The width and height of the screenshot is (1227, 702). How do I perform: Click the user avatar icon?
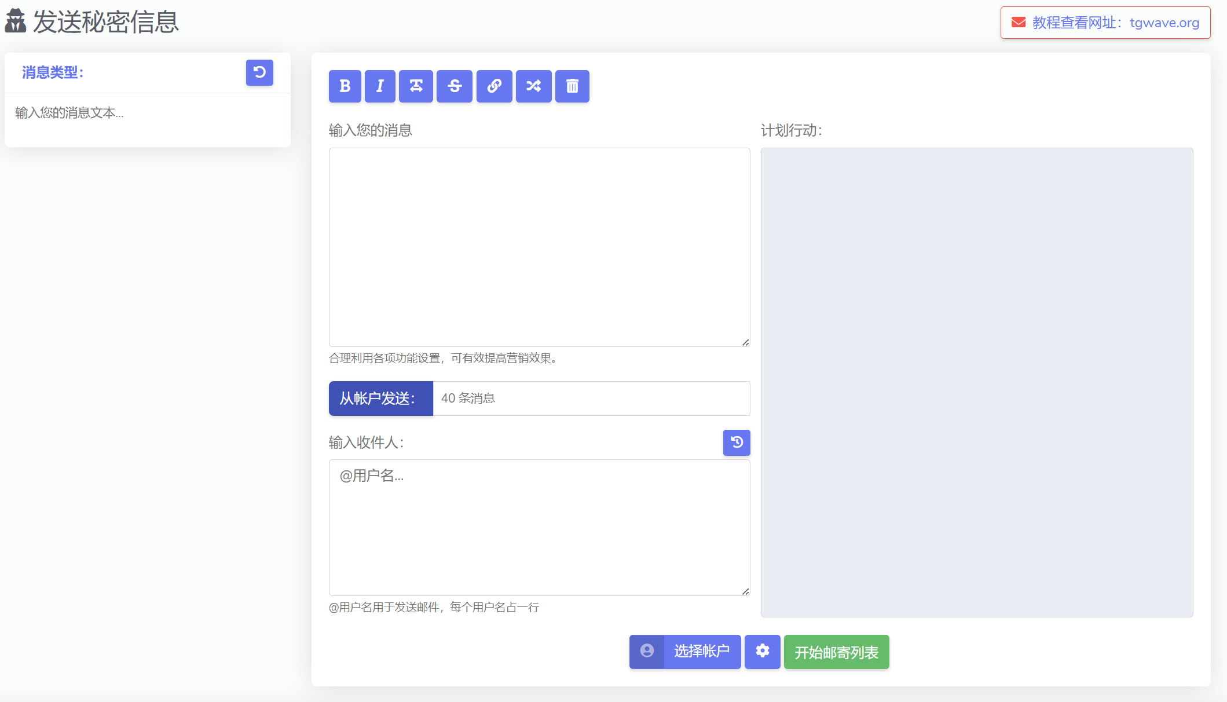pos(647,652)
